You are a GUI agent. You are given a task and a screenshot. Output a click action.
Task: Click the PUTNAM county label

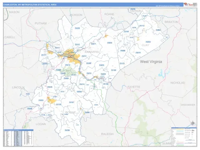[x=40, y=23]
